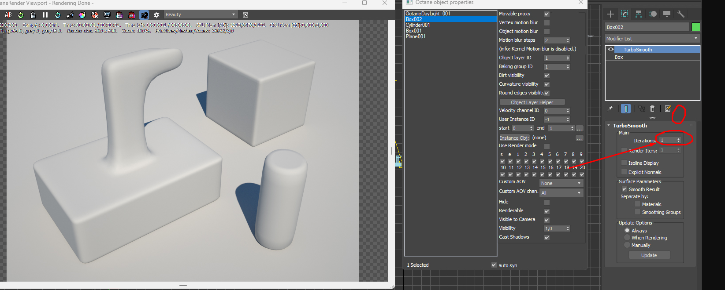Enable Separate by Materials checkbox
The image size is (725, 290).
[x=637, y=204]
